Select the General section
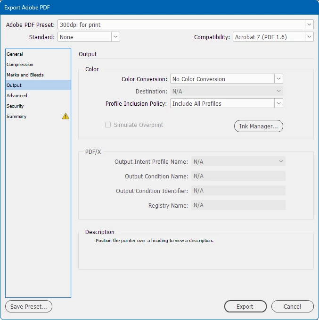The image size is (319, 320). [x=38, y=54]
